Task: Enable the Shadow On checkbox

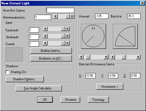Action: click(7, 72)
